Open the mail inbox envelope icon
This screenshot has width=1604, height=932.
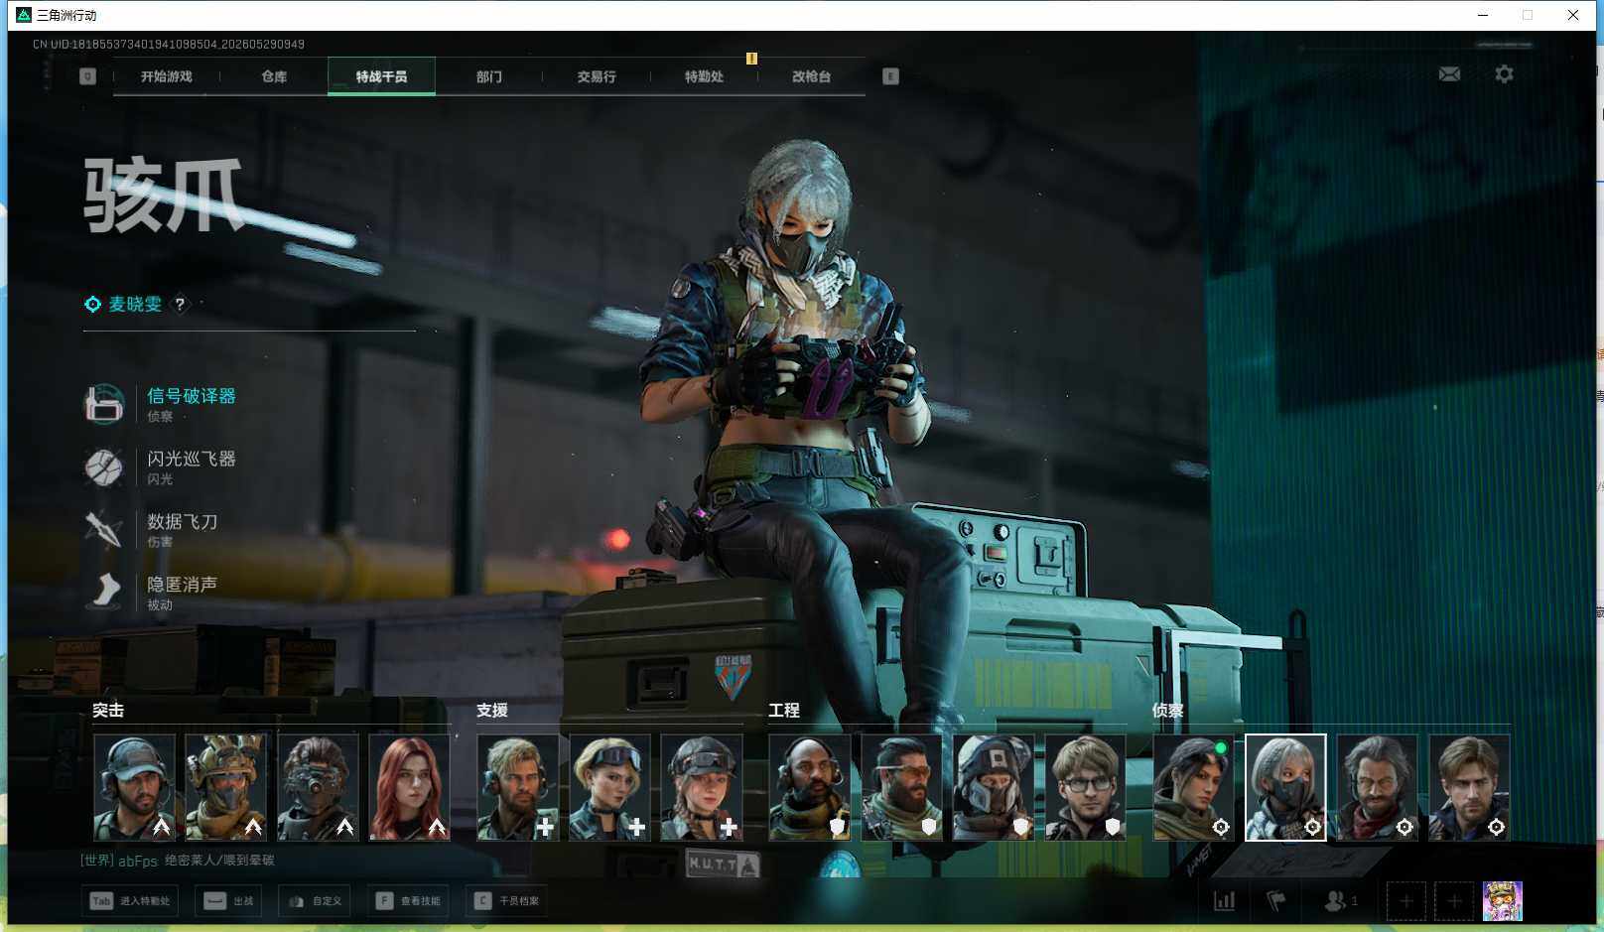(1449, 74)
